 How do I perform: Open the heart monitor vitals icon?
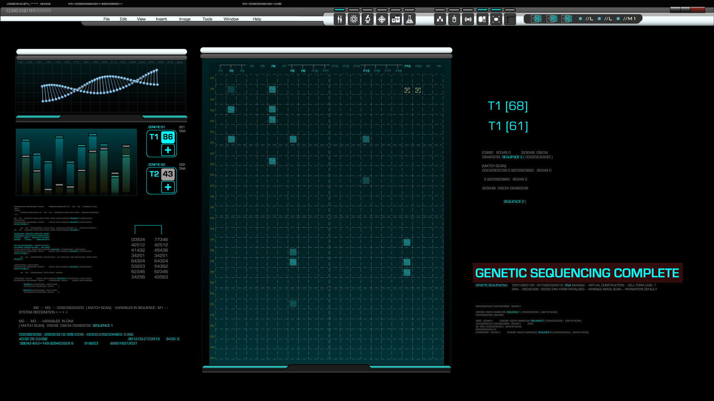point(396,19)
